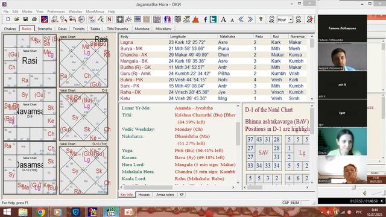Click the green K toolbar icon

pos(101,19)
